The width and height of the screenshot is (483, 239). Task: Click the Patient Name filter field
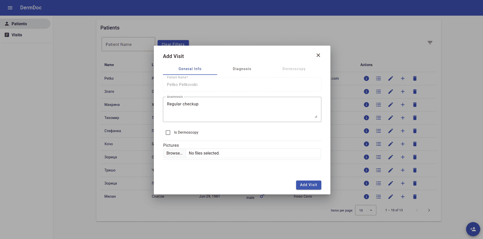pyautogui.click(x=128, y=44)
